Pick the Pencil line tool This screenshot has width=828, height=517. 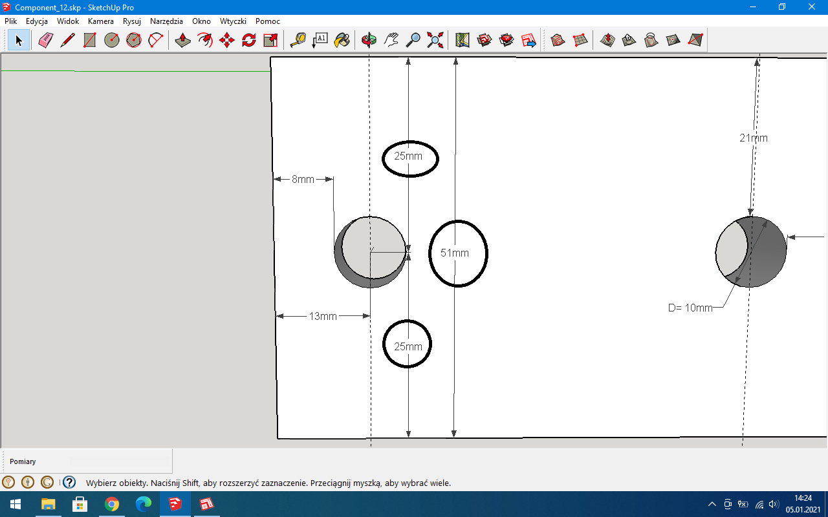point(67,41)
